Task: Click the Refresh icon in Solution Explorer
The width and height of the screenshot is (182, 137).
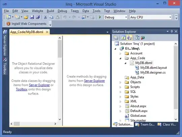Action: pyautogui.click(x=123, y=38)
